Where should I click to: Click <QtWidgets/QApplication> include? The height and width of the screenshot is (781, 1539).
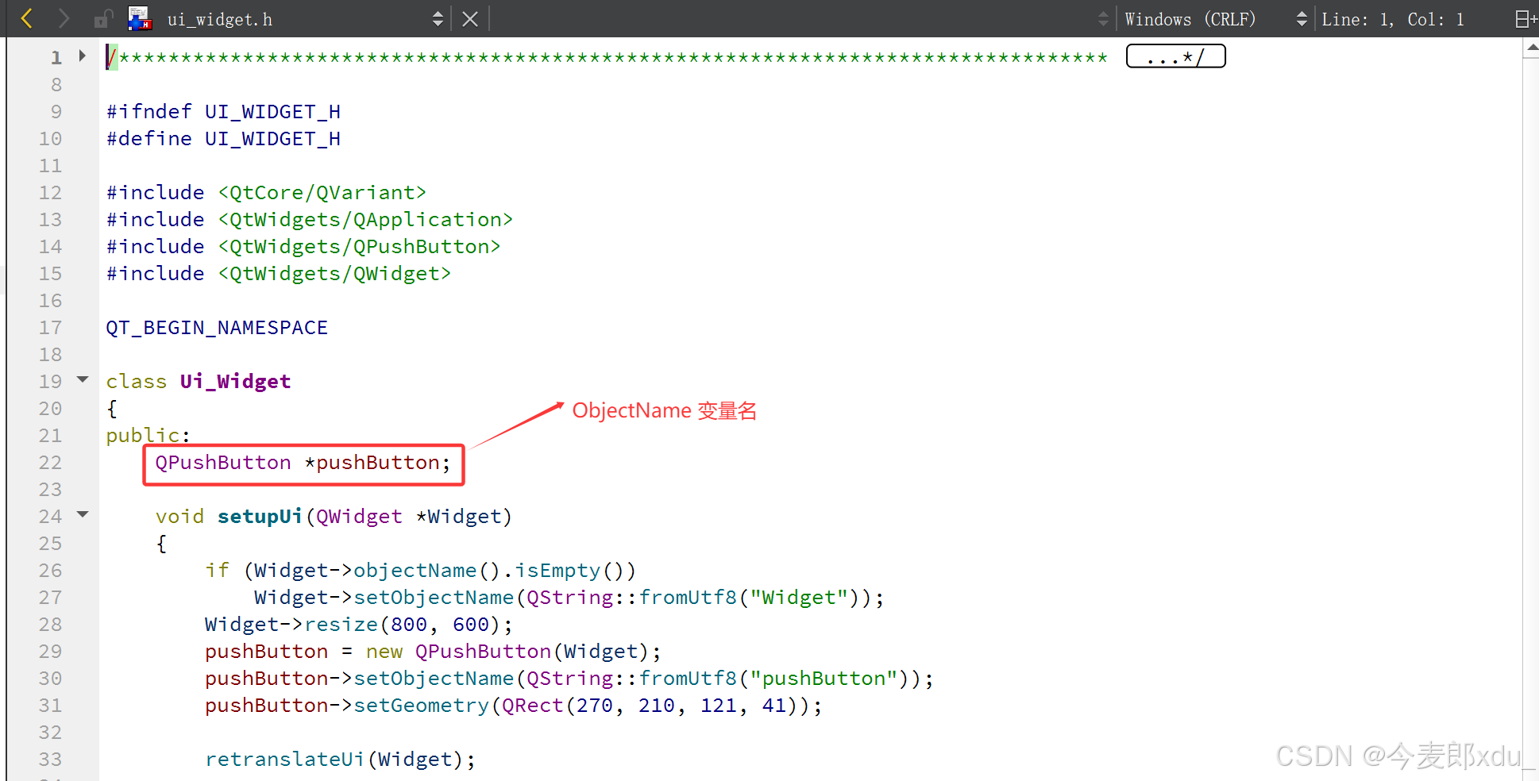tap(365, 220)
